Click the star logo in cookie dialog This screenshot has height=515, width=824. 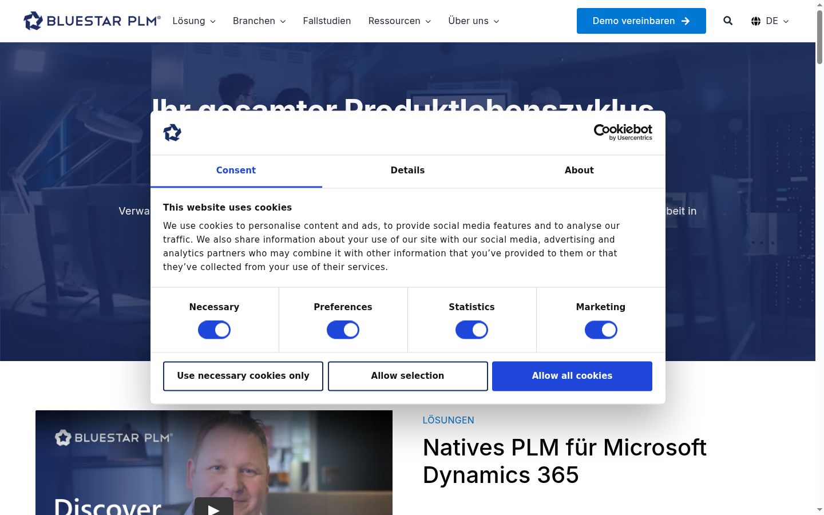tap(172, 133)
